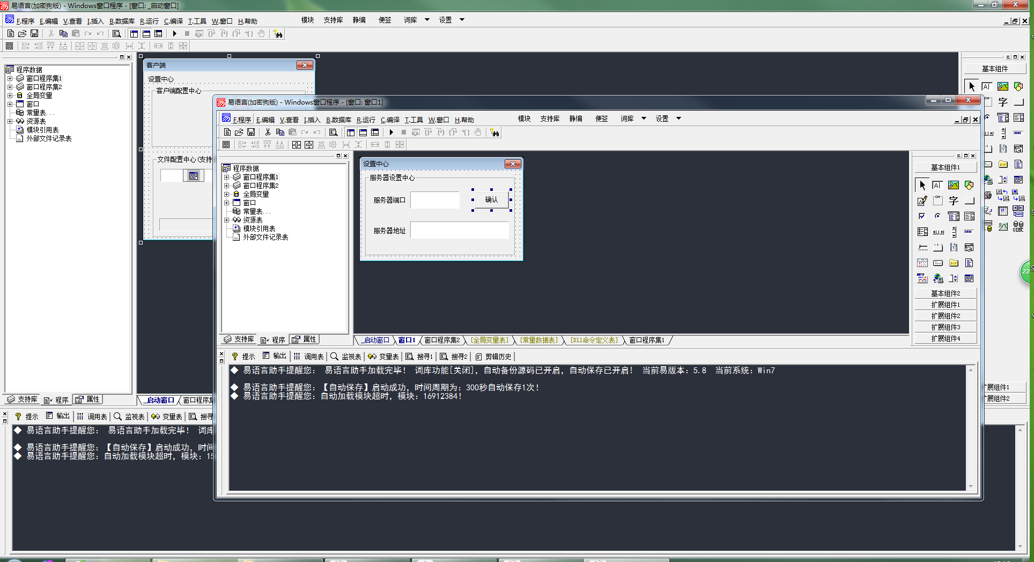Image resolution: width=1034 pixels, height=562 pixels.
Task: Open the 扩展组件3 palette group
Action: 946,327
